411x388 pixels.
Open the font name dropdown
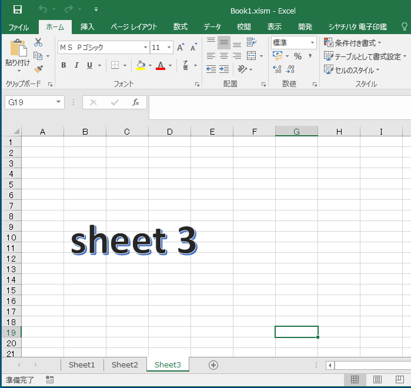[145, 48]
